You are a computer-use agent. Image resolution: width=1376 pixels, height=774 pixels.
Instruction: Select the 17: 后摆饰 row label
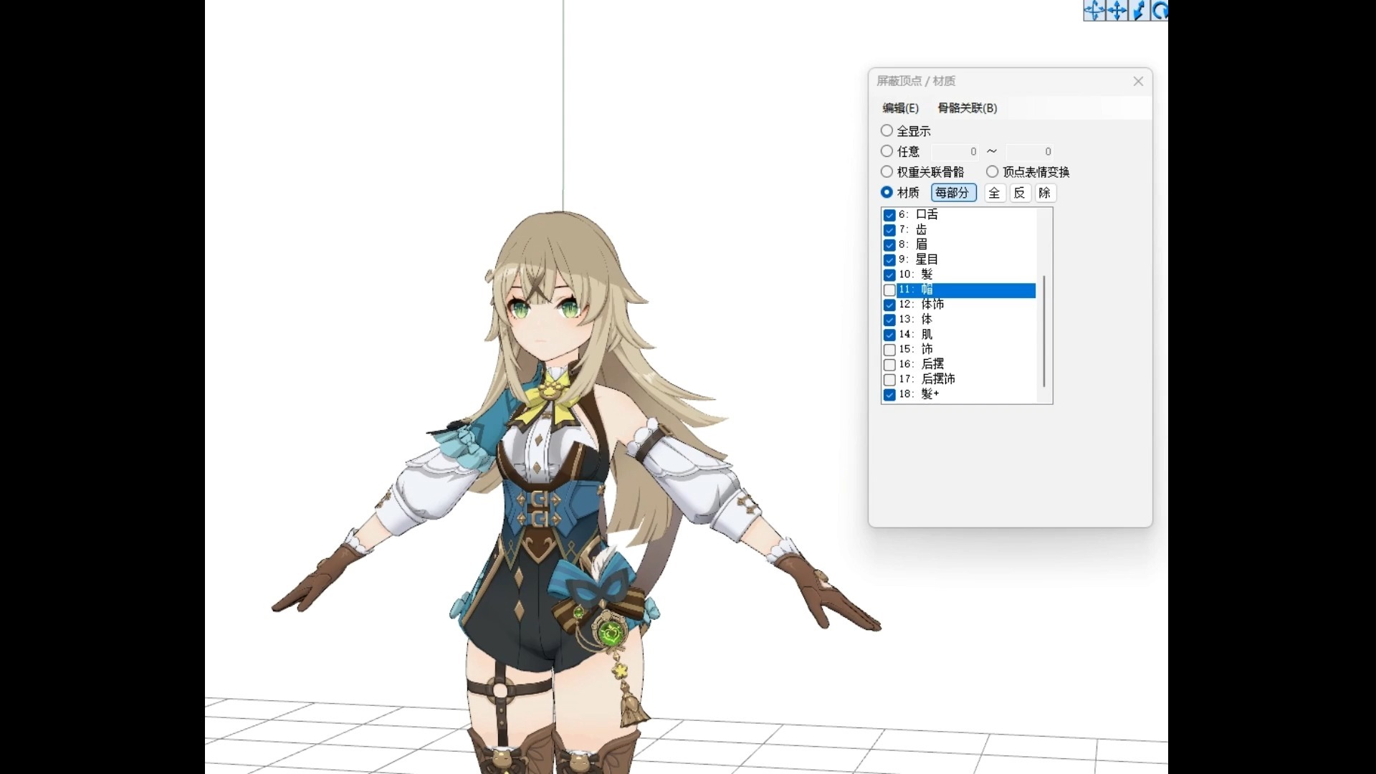(927, 379)
